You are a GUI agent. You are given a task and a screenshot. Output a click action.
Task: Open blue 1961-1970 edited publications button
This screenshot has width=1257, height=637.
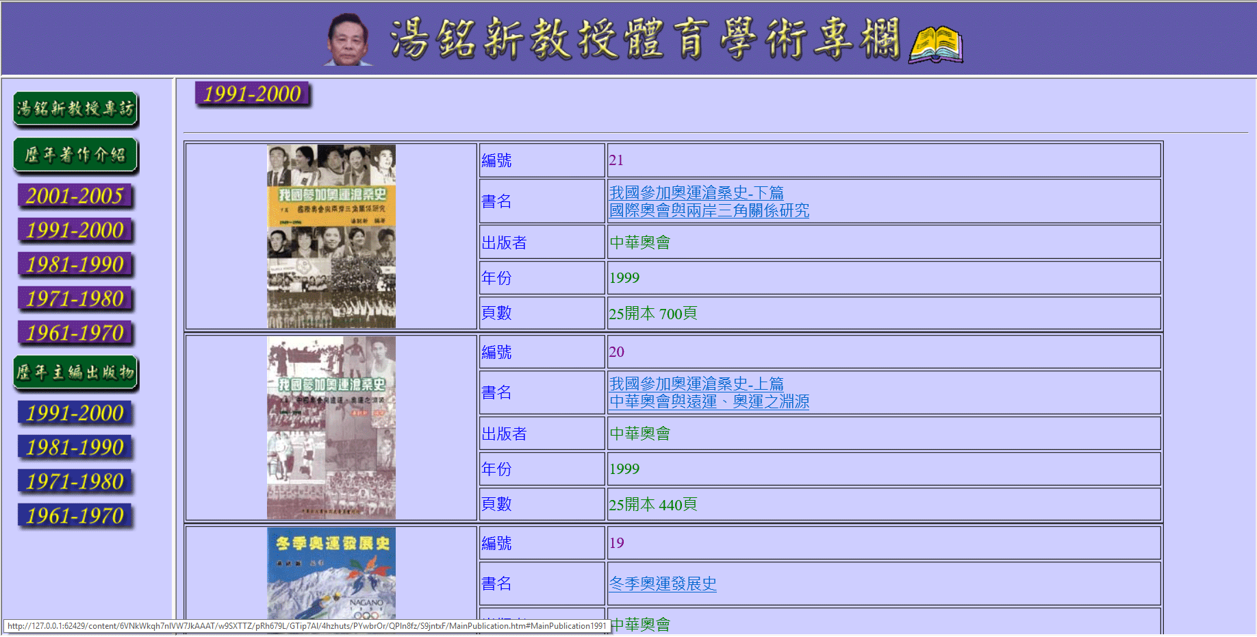[x=75, y=516]
